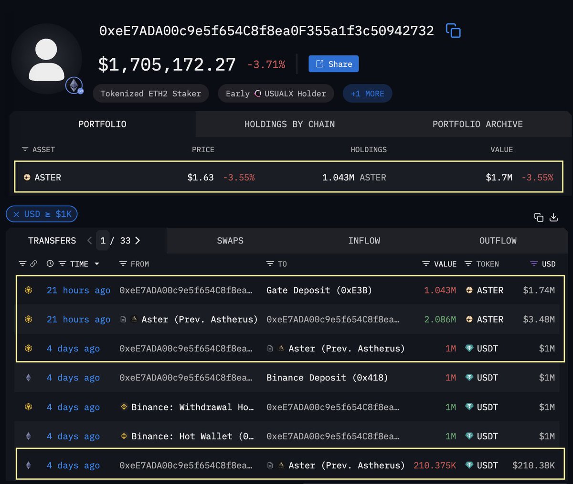This screenshot has width=573, height=484.
Task: Switch to the SWAPS tab
Action: pyautogui.click(x=230, y=241)
